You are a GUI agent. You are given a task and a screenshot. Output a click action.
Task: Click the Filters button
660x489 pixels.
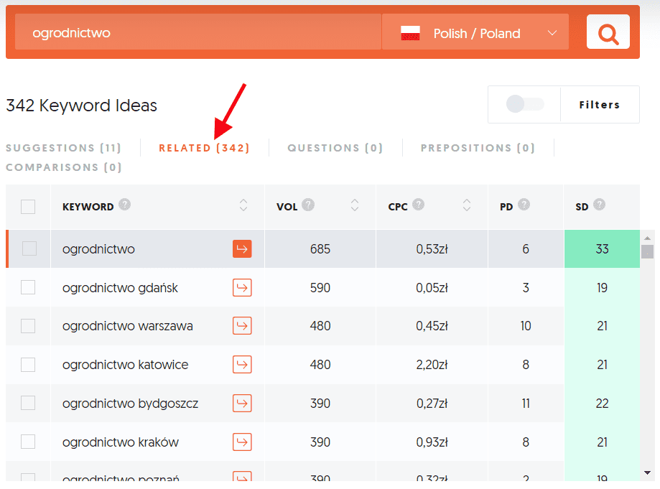(x=600, y=104)
